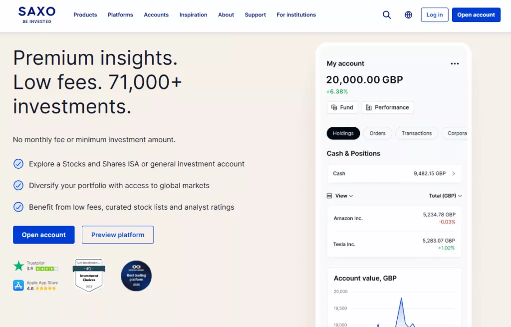Open the Products menu
Screen dimensions: 511x327
tap(85, 14)
